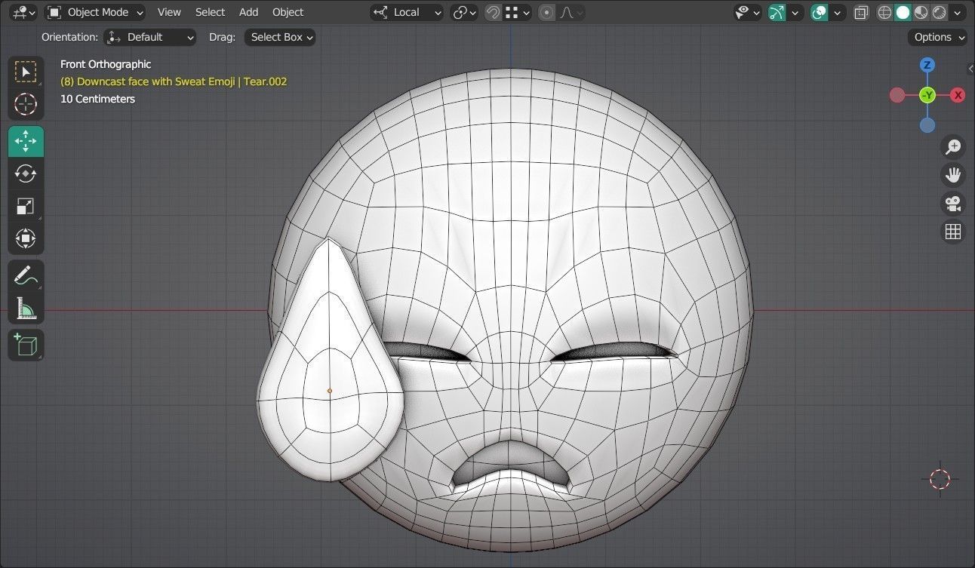
Task: Choose the Annotate tool
Action: click(26, 275)
